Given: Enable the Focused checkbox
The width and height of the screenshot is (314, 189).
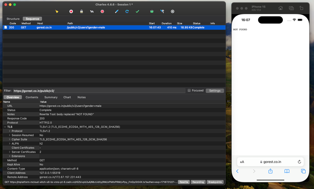Looking at the screenshot, I should (189, 90).
